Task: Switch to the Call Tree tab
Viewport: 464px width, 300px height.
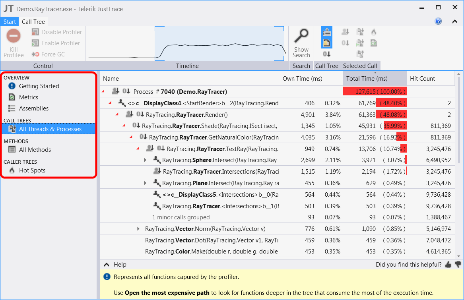Action: 33,21
